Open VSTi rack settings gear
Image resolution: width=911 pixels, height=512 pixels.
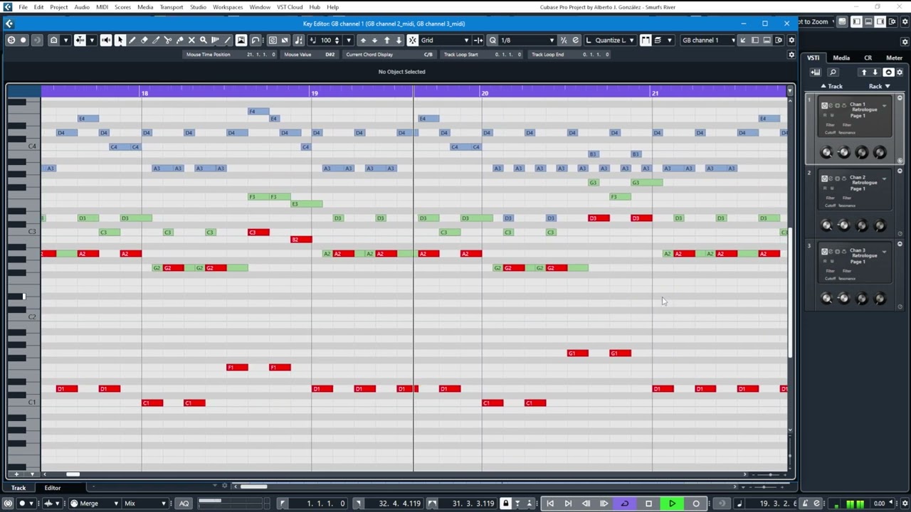900,73
